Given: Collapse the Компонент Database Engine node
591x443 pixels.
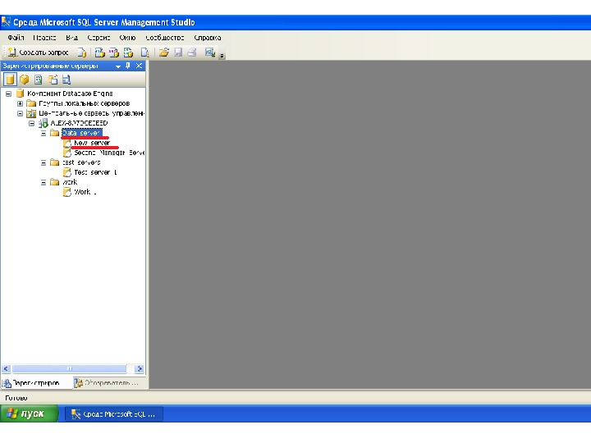Looking at the screenshot, I should point(9,94).
